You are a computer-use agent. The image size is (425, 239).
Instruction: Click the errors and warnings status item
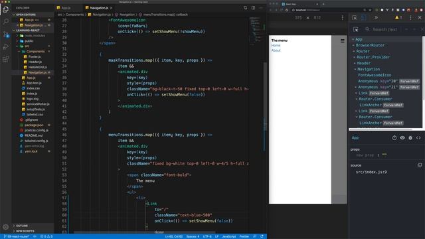46,236
